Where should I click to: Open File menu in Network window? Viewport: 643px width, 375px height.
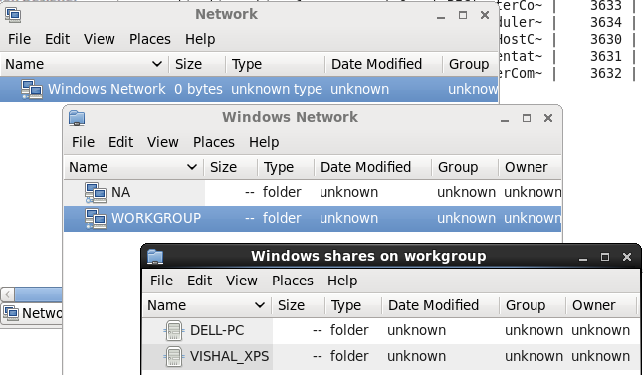coord(19,39)
